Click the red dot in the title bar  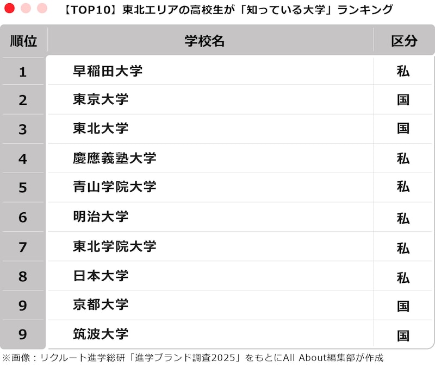(9, 9)
